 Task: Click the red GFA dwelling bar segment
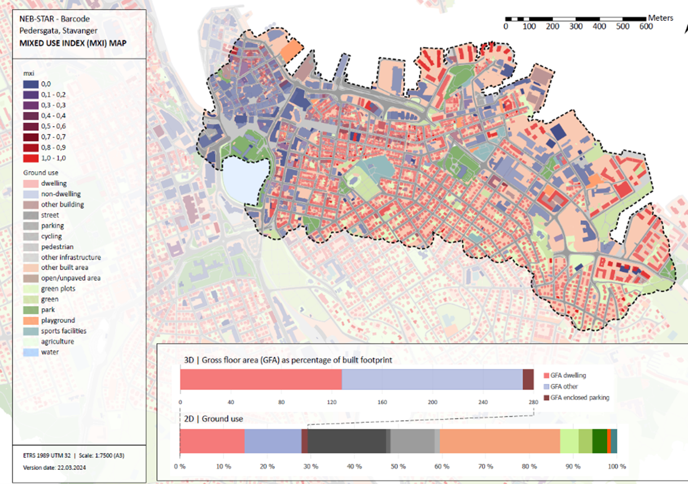tap(261, 380)
